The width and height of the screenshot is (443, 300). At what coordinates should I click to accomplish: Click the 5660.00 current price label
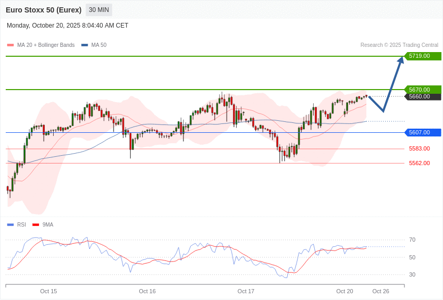pyautogui.click(x=423, y=96)
